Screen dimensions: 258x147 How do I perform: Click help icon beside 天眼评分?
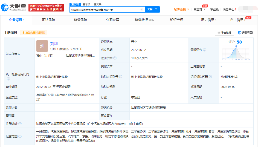[x=204, y=50]
